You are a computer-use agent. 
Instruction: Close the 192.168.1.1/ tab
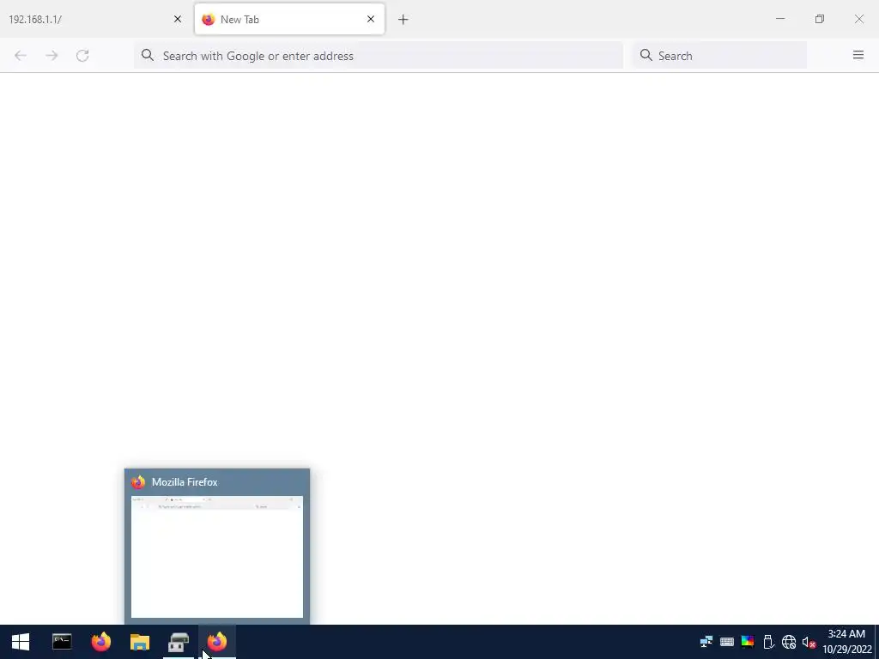(x=178, y=19)
